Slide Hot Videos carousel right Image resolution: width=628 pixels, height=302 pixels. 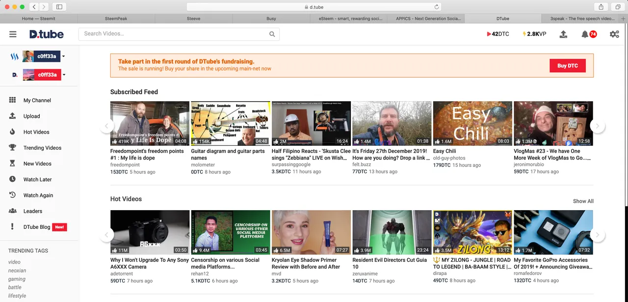coord(597,235)
